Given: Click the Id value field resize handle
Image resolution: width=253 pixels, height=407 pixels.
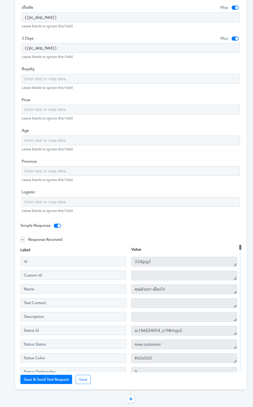Looking at the screenshot, I should (235, 265).
